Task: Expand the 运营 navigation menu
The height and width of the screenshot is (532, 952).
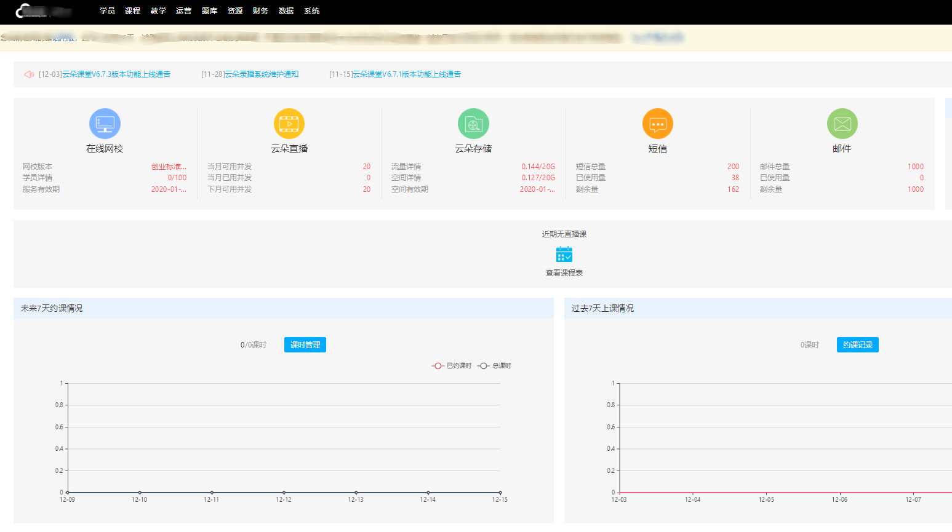Action: point(183,11)
